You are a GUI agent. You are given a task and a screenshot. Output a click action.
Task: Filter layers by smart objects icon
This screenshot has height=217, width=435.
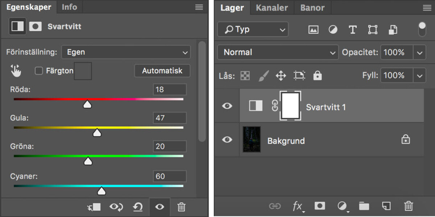click(x=393, y=30)
